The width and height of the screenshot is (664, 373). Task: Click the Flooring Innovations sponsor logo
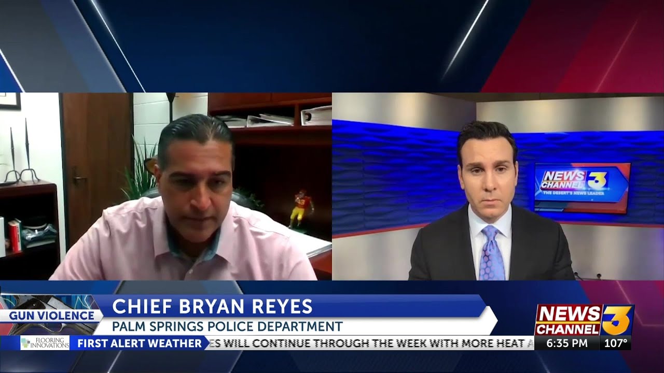(x=45, y=343)
